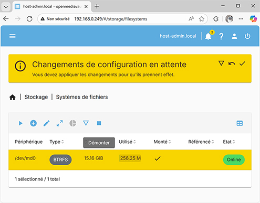Sort table by Référencé column

pyautogui.click(x=201, y=142)
